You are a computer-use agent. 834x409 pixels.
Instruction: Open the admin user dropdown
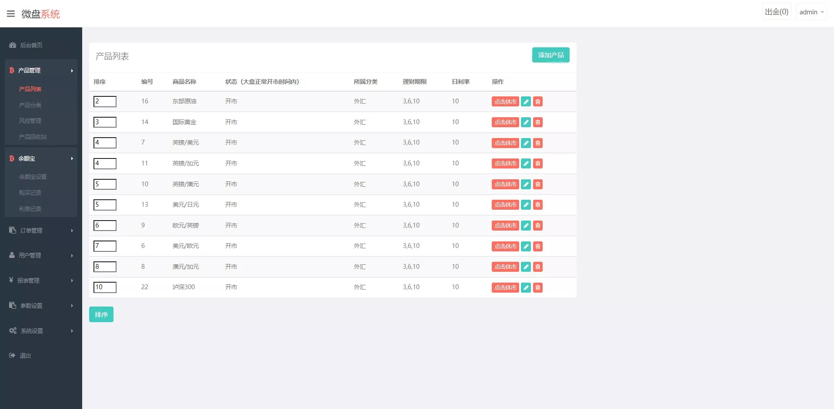pyautogui.click(x=811, y=12)
